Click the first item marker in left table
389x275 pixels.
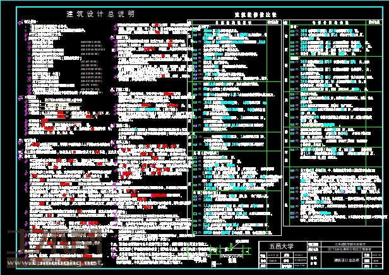pyautogui.click(x=197, y=28)
